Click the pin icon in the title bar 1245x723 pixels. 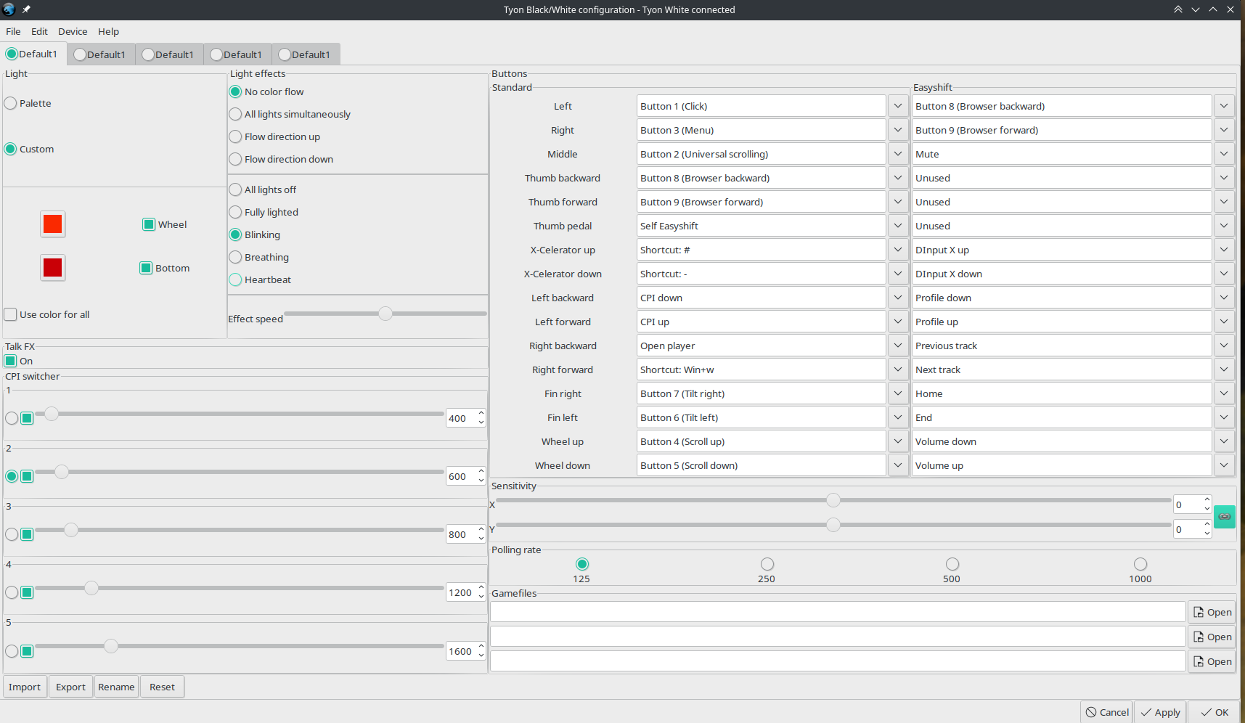pyautogui.click(x=26, y=9)
